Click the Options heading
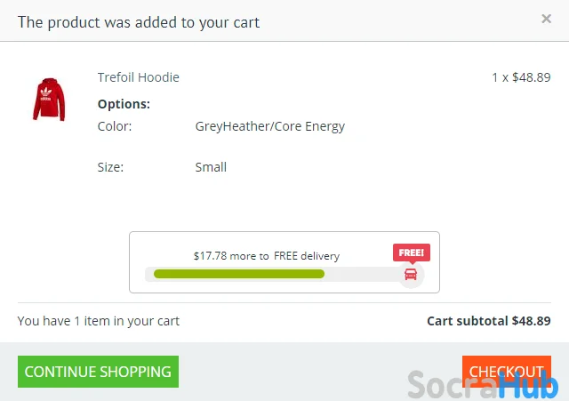The image size is (569, 401). click(124, 104)
